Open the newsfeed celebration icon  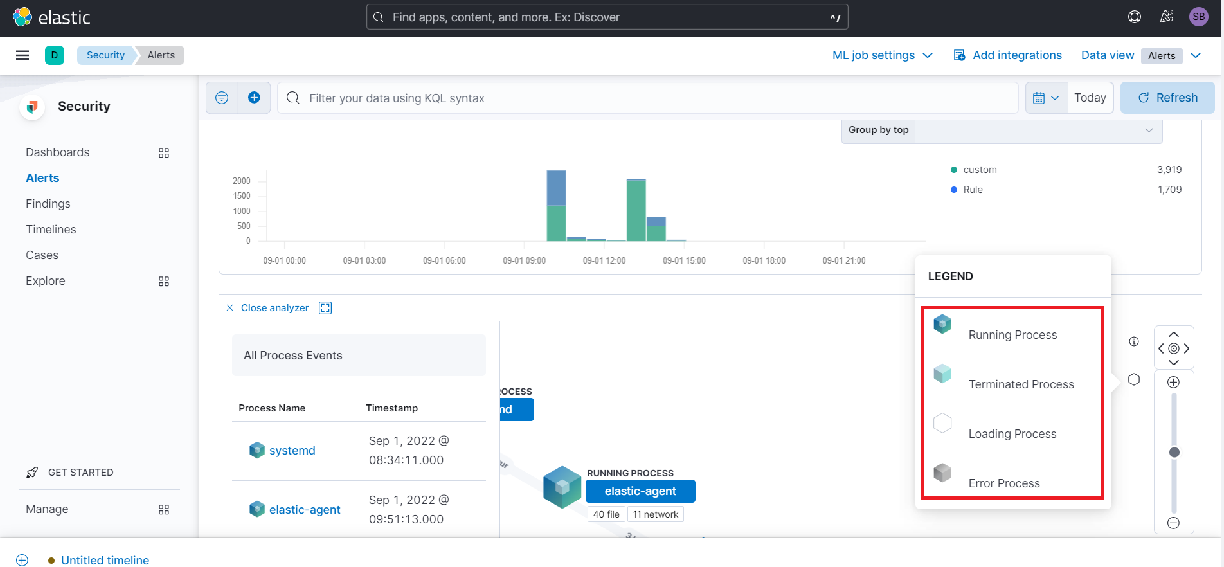[x=1167, y=17]
